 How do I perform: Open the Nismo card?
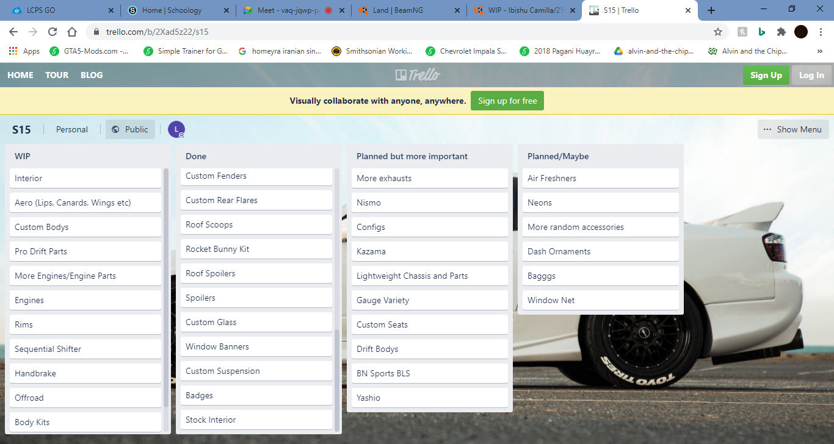[430, 202]
